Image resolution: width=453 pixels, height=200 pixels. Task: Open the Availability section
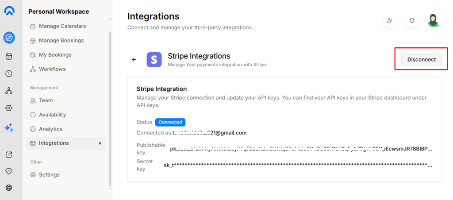click(x=52, y=115)
